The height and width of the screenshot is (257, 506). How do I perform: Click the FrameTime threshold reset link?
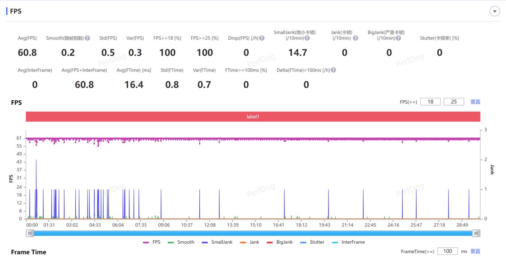pos(475,251)
